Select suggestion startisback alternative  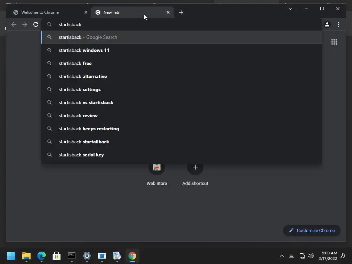[181, 76]
